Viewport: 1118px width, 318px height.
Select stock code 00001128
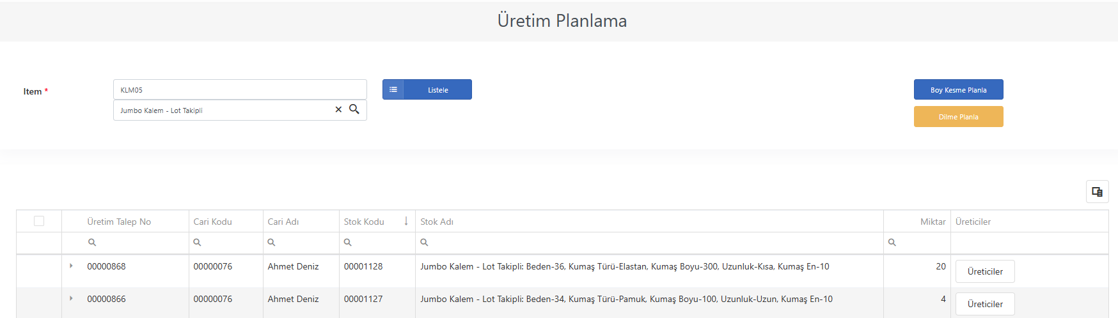pos(363,266)
